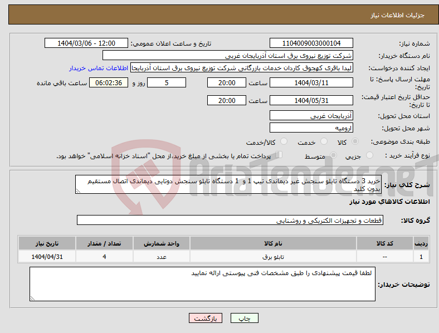
Task: Click the گروه کالا label
Action: (x=416, y=221)
